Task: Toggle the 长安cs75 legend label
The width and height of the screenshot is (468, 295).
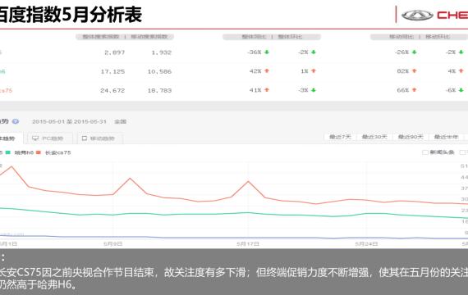Action: [x=58, y=152]
